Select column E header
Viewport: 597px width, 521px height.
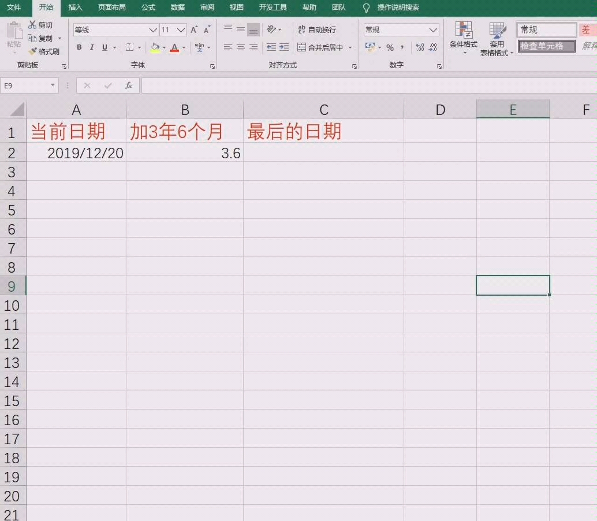pyautogui.click(x=513, y=109)
